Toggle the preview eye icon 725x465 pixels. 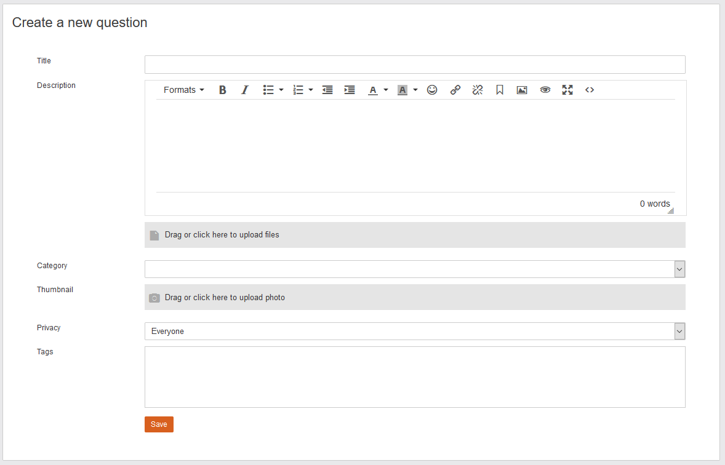[x=545, y=90]
